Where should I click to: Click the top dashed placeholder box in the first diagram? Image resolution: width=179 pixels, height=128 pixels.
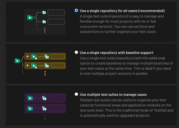56,12
